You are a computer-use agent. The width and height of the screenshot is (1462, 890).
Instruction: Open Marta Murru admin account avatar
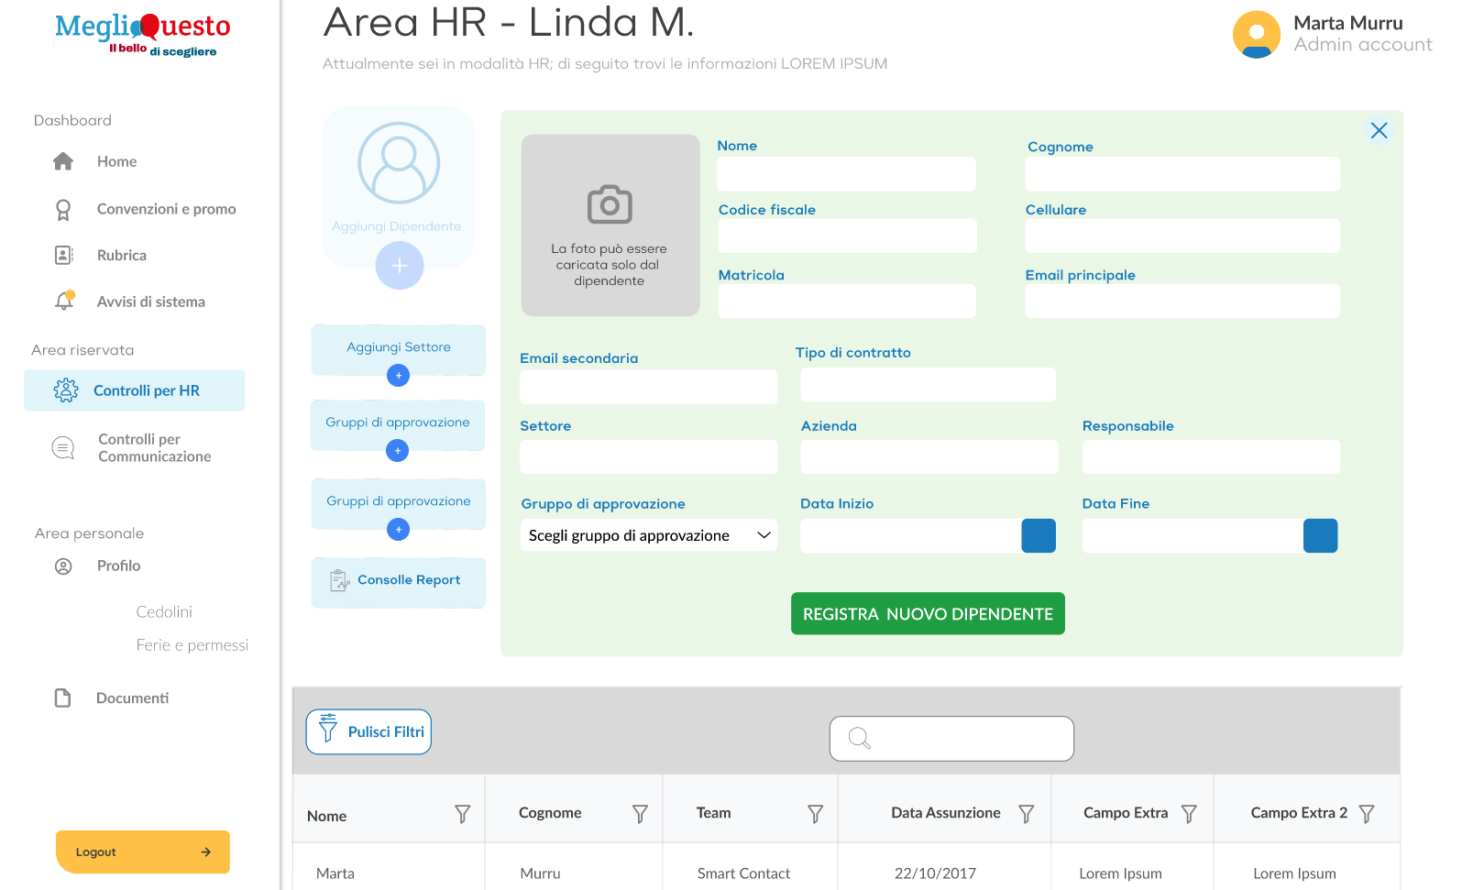click(1257, 34)
